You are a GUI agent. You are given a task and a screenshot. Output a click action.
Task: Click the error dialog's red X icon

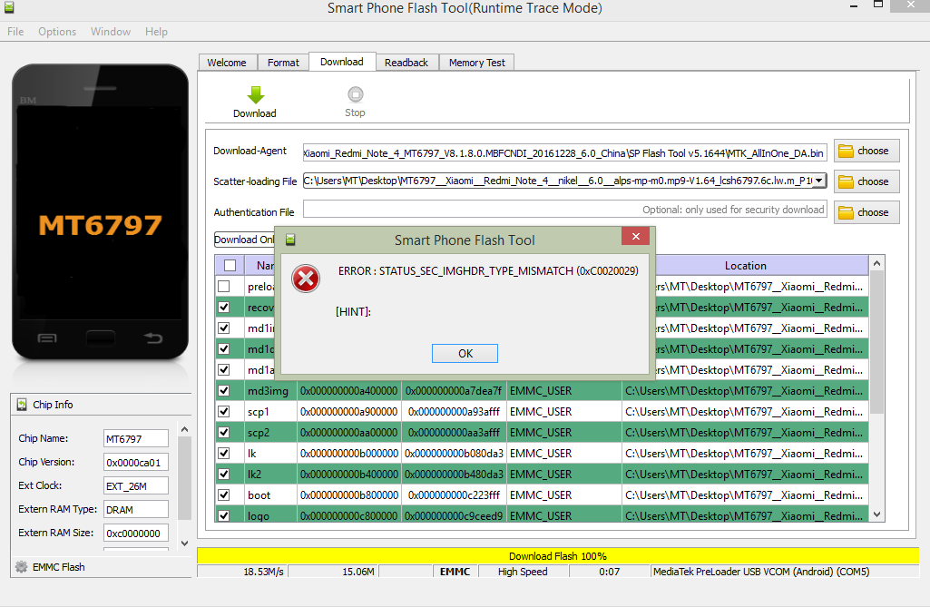(306, 279)
